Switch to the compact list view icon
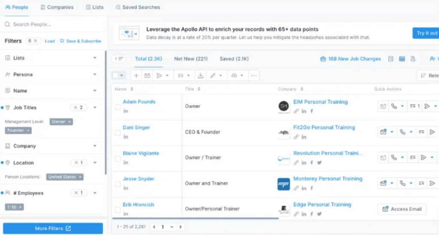The image size is (439, 235). tap(391, 59)
